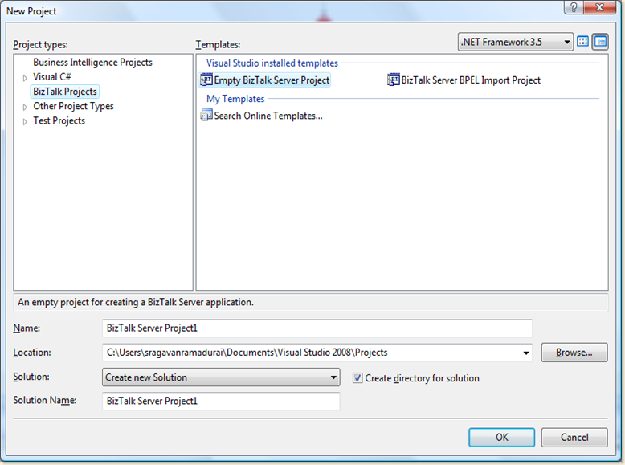Screen dimensions: 625x465
Task: Click the Browse... button
Action: tap(574, 353)
